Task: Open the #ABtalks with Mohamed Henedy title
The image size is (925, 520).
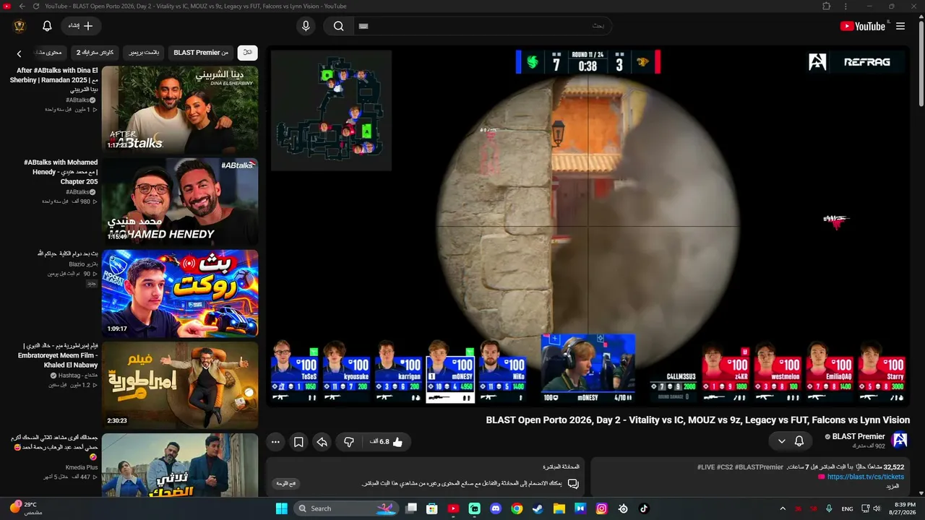Action: tap(61, 172)
